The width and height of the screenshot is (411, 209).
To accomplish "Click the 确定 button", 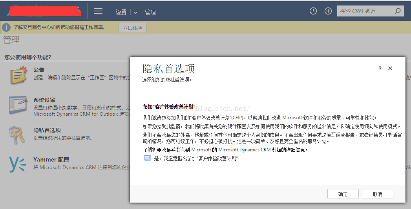I will 343,194.
